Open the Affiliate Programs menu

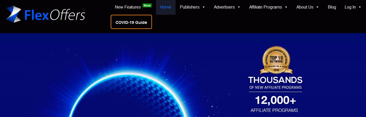(265, 7)
